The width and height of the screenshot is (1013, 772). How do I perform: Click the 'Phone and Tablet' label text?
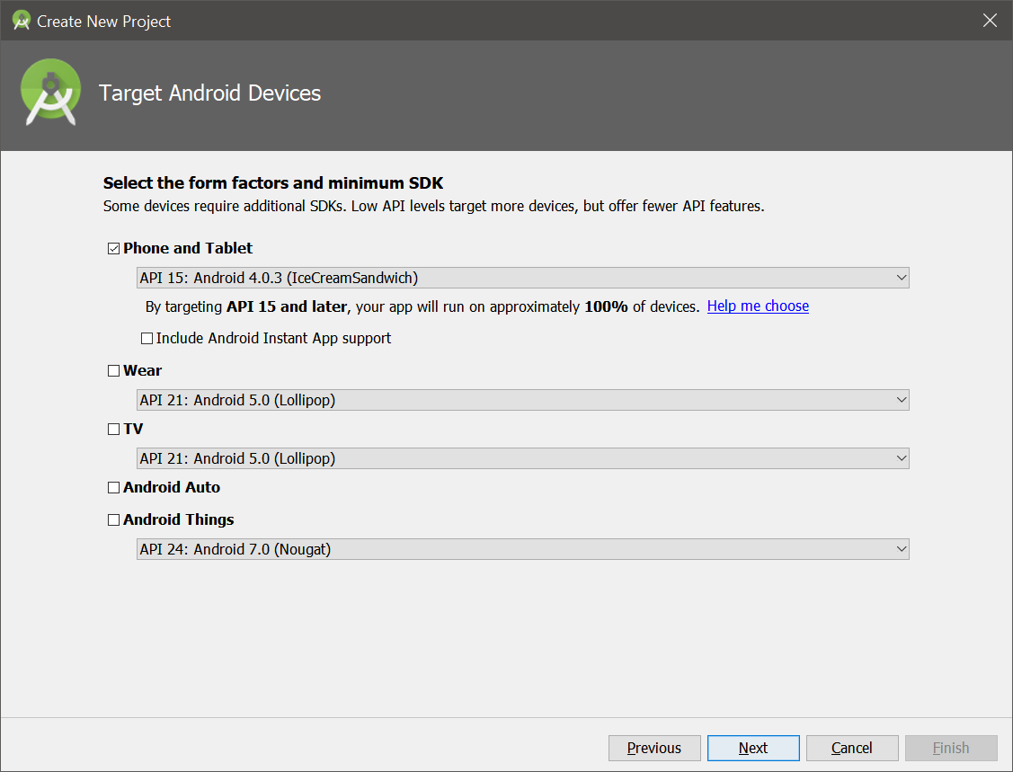188,249
